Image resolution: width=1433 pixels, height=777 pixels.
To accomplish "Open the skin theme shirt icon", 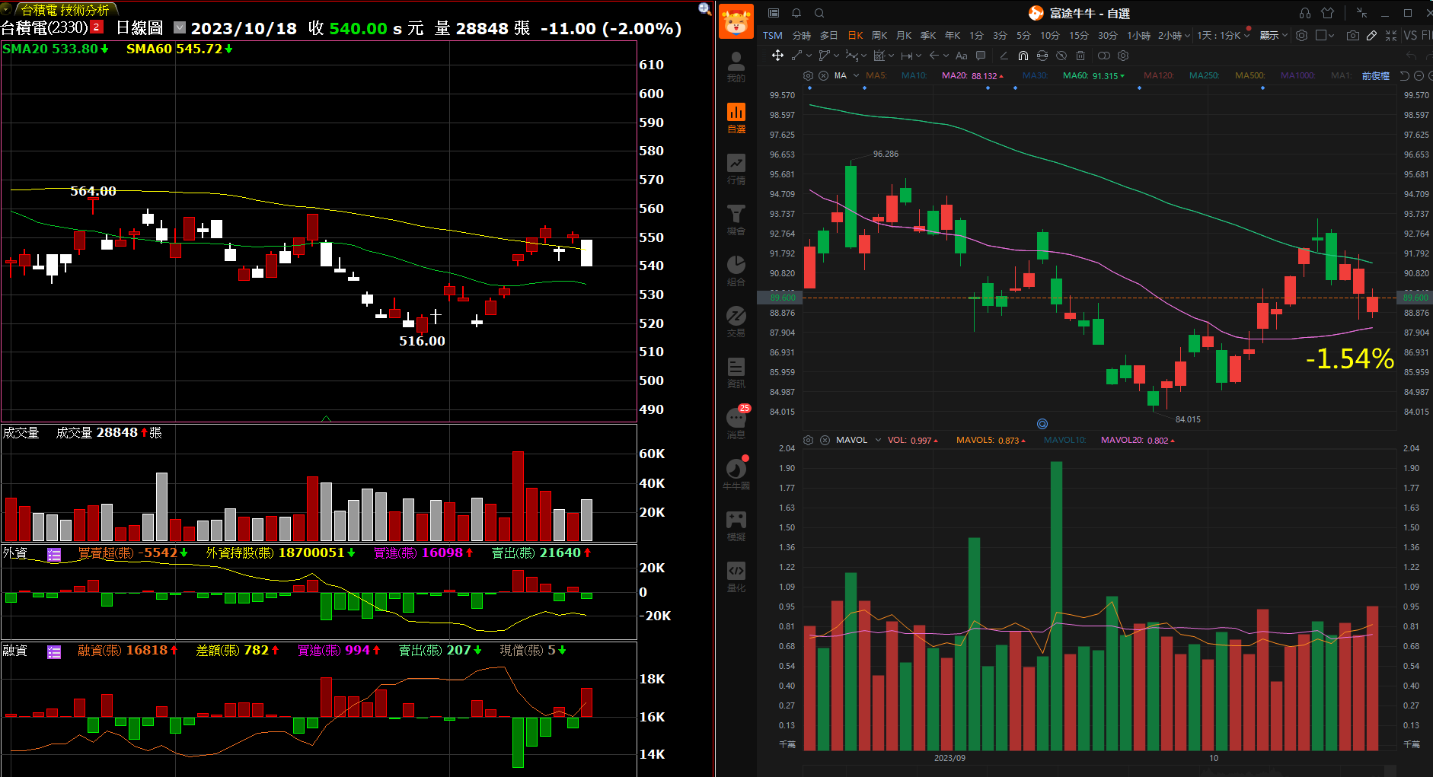I will point(1327,13).
